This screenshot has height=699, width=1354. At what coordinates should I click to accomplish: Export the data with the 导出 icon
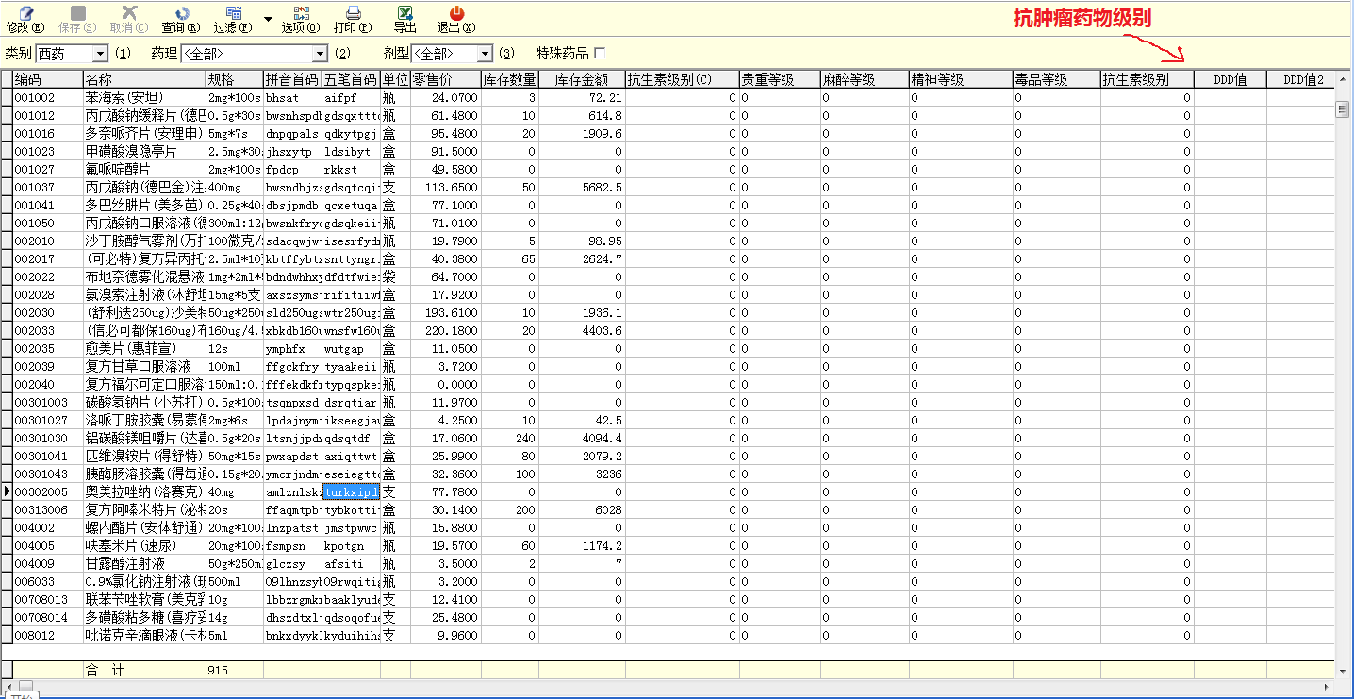point(405,19)
